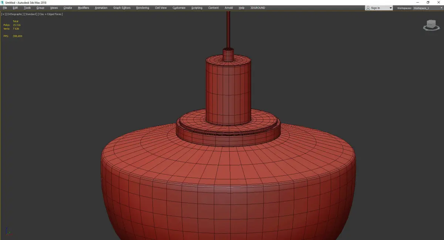Open the Content menu
444x240 pixels.
(213, 8)
